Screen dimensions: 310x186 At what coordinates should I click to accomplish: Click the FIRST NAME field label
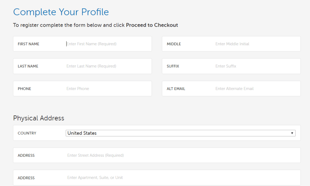point(28,44)
